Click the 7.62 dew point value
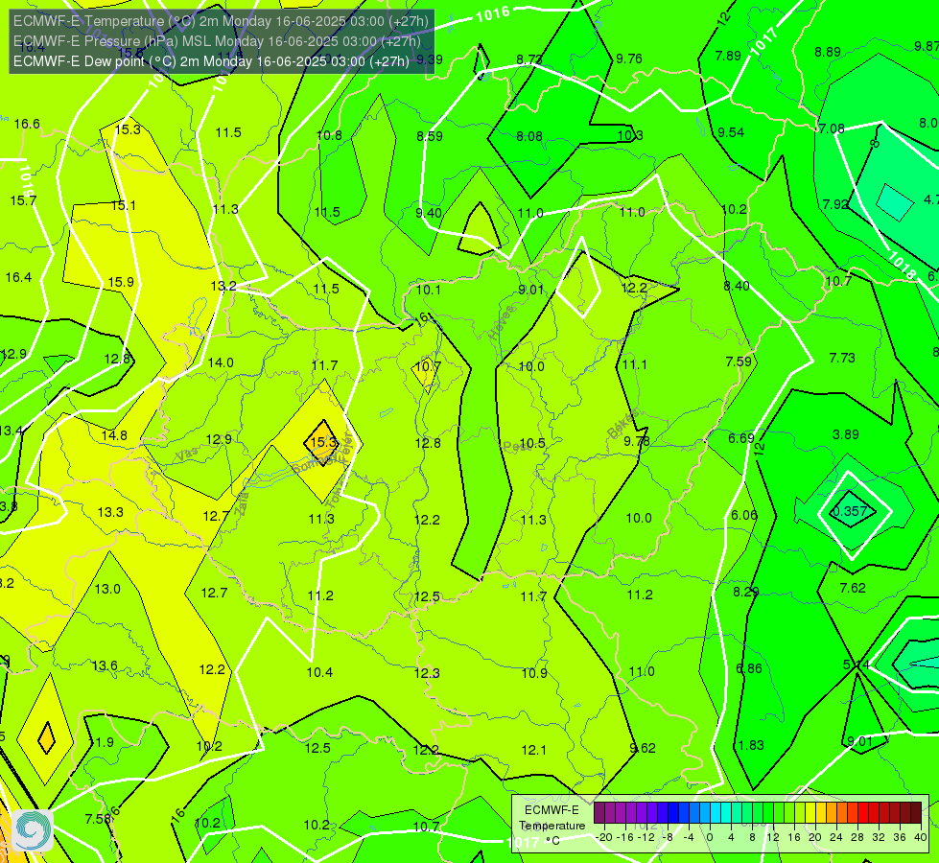 point(853,588)
